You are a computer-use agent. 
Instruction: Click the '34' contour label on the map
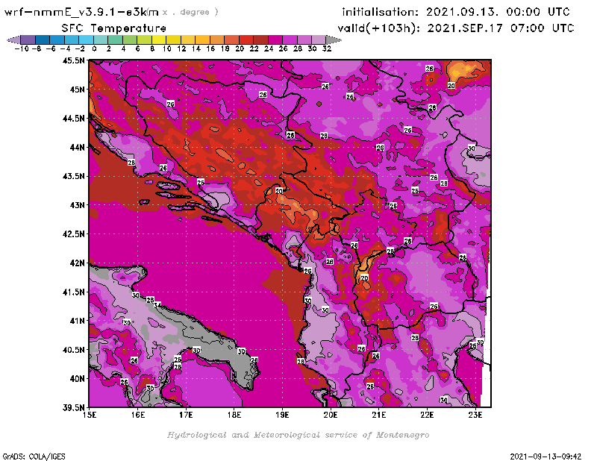click(x=157, y=305)
